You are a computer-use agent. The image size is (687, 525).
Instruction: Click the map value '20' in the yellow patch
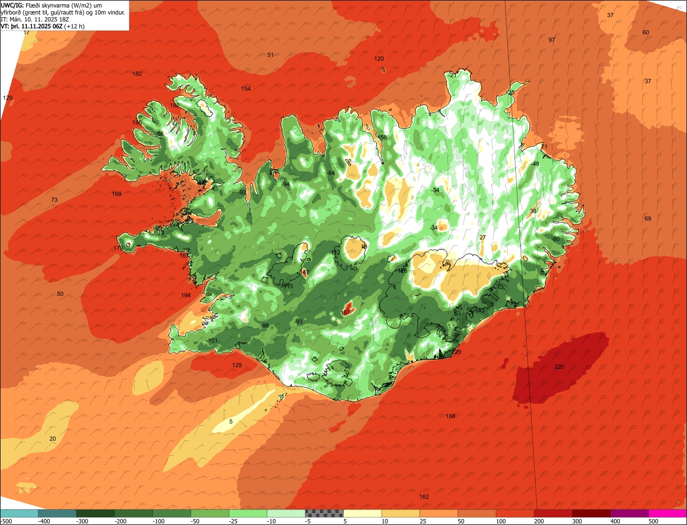tap(53, 439)
